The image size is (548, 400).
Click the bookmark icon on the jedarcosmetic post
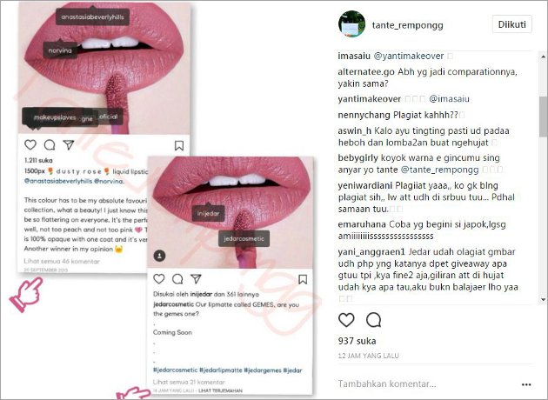point(303,279)
